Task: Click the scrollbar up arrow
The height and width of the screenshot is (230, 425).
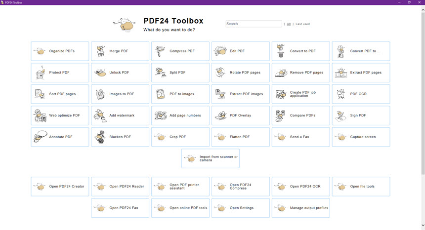Action: pyautogui.click(x=423, y=9)
